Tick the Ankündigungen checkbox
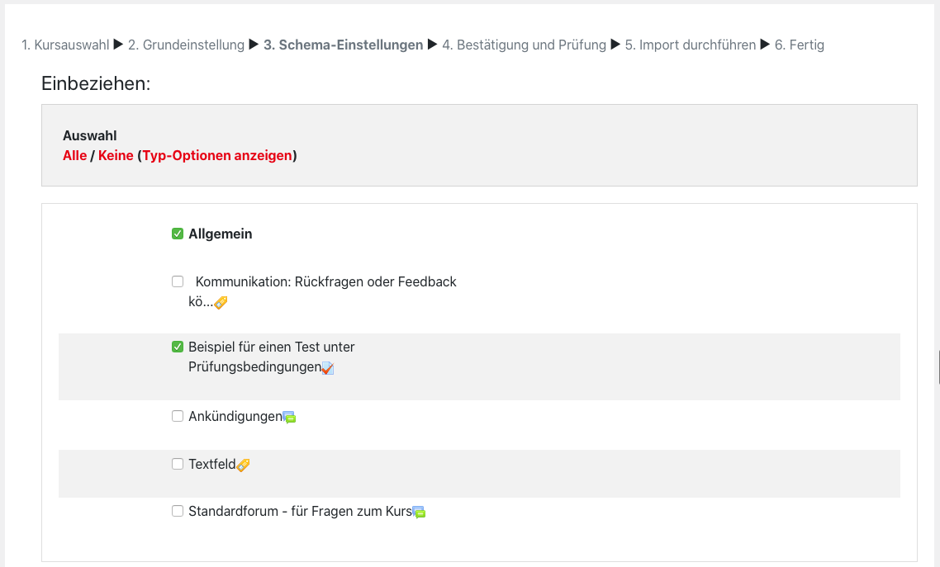940x567 pixels. tap(178, 416)
